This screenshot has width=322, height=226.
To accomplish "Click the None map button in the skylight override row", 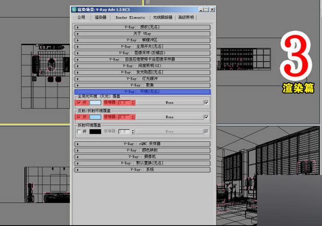I will coord(169,103).
